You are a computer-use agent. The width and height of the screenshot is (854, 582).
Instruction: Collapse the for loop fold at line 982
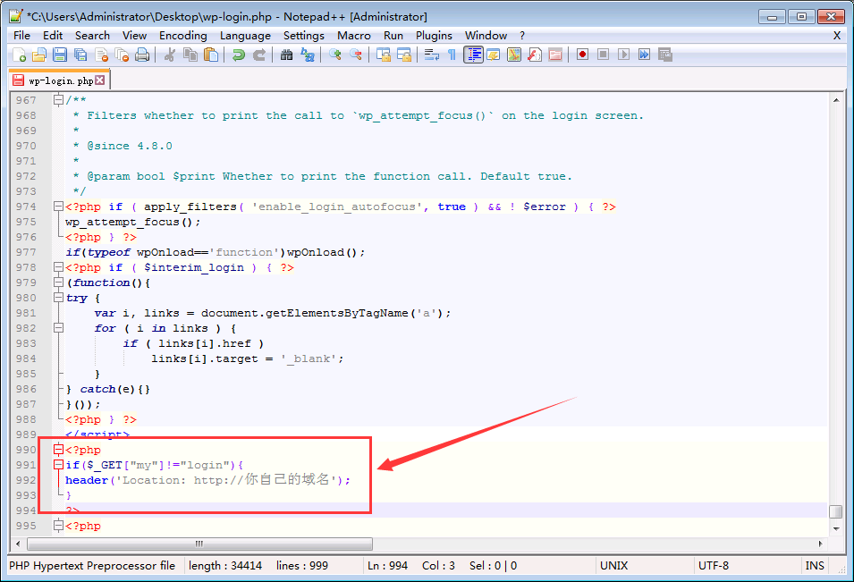click(59, 328)
